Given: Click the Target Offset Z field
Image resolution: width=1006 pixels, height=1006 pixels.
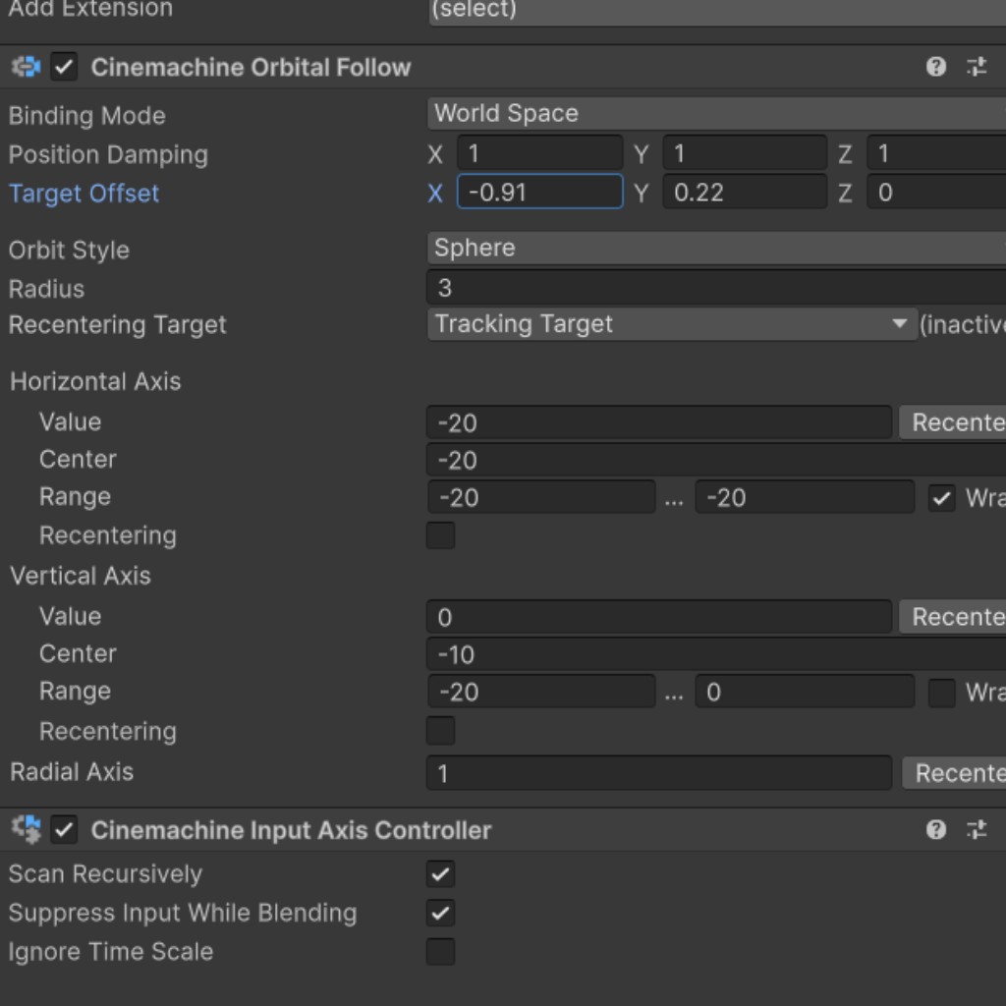Looking at the screenshot, I should point(936,192).
